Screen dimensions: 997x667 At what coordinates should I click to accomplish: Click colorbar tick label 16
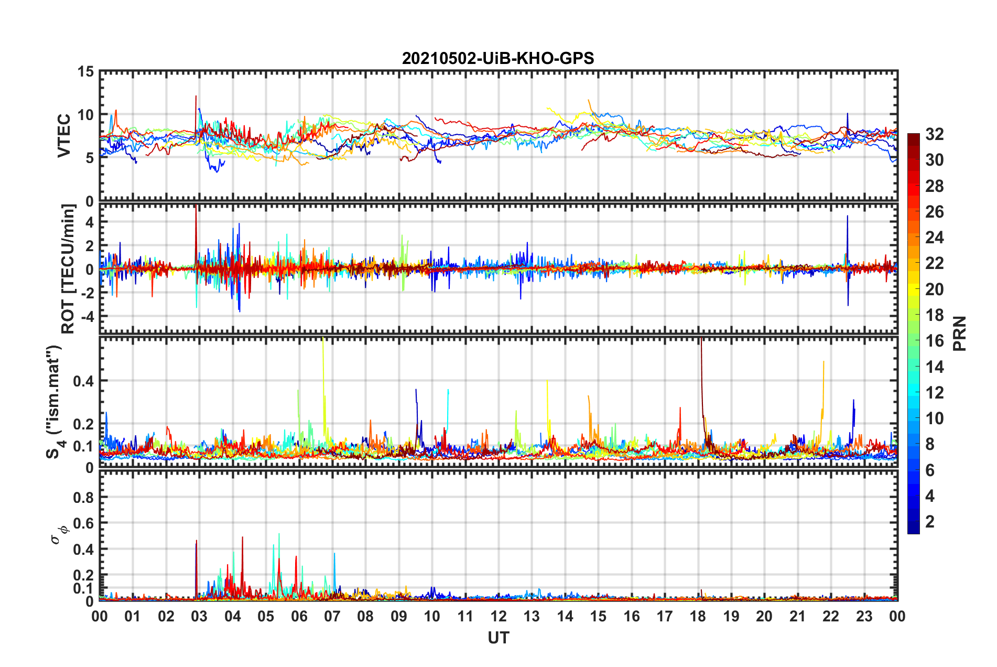click(x=934, y=341)
